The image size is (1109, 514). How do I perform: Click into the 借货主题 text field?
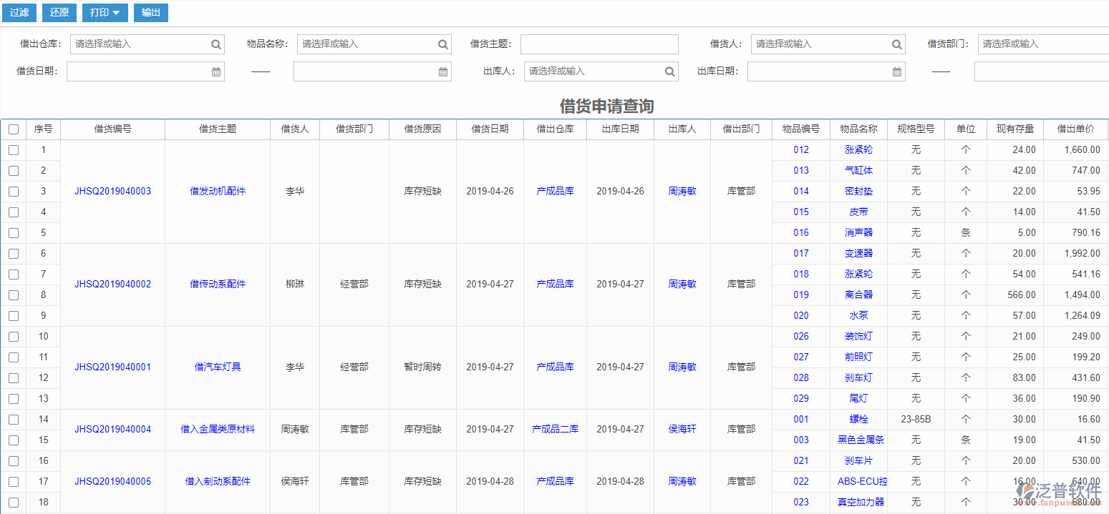[599, 44]
